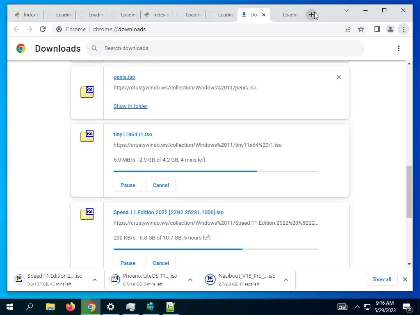Click Show in folder for penis.iso
The image size is (420, 315).
click(x=130, y=106)
